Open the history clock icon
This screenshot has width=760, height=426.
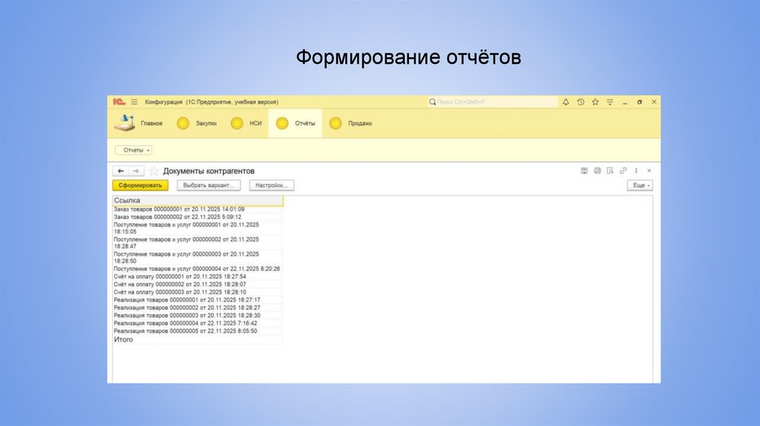pos(580,102)
